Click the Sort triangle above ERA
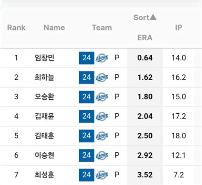The image size is (202, 185). (x=153, y=17)
